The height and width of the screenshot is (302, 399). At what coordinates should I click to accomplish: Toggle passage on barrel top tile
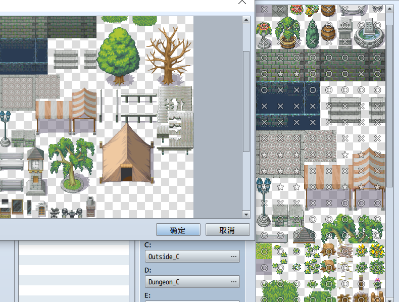(329, 25)
